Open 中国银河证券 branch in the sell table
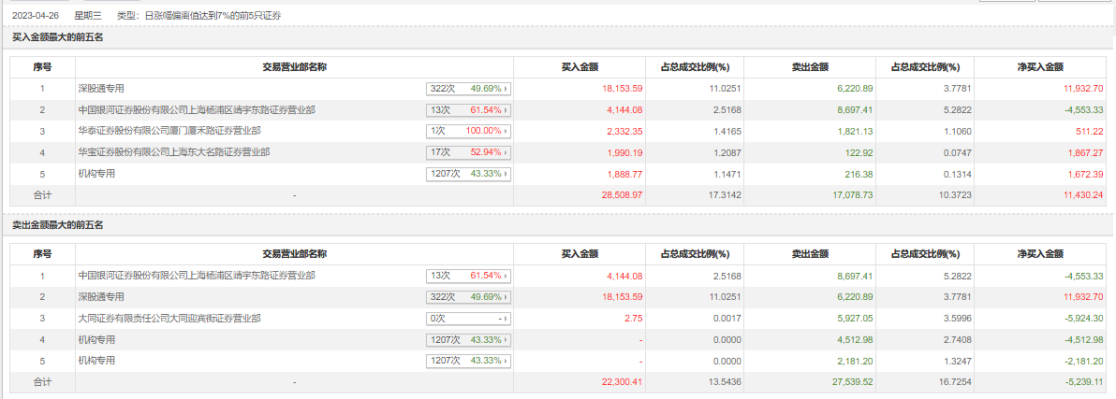This screenshot has height=399, width=1116. tap(197, 276)
